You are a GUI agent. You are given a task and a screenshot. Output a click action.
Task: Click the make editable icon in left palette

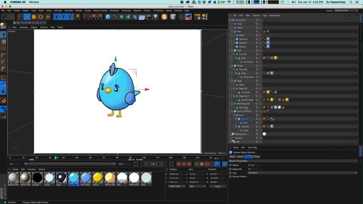pos(3,26)
